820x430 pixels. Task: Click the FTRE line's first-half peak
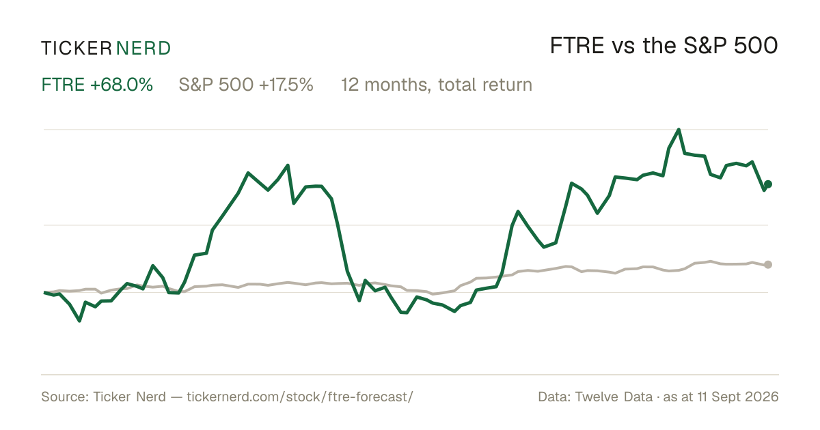pyautogui.click(x=288, y=165)
